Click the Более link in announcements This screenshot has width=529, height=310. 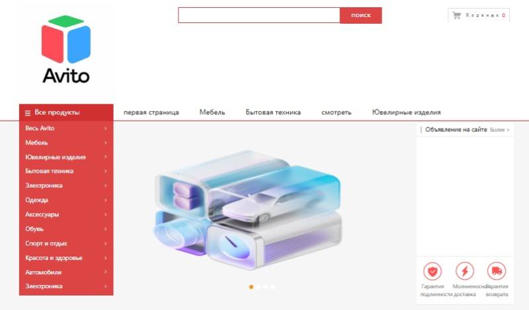pos(499,130)
